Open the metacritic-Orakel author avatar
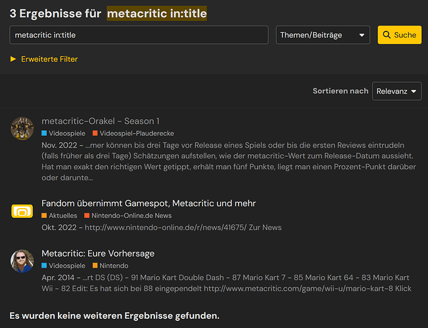428x328 pixels. click(x=22, y=128)
